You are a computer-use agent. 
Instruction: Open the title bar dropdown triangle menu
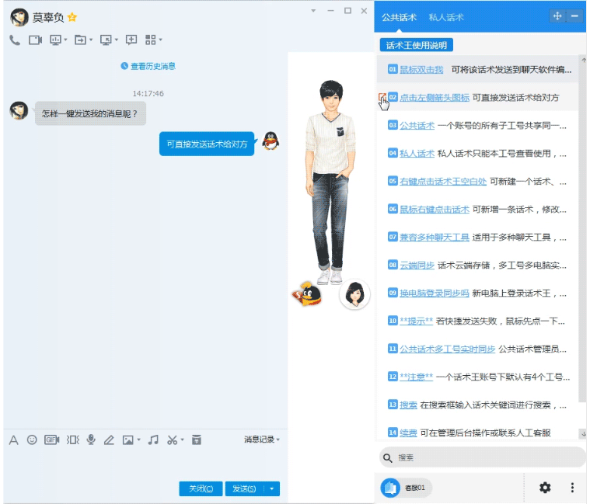[313, 11]
